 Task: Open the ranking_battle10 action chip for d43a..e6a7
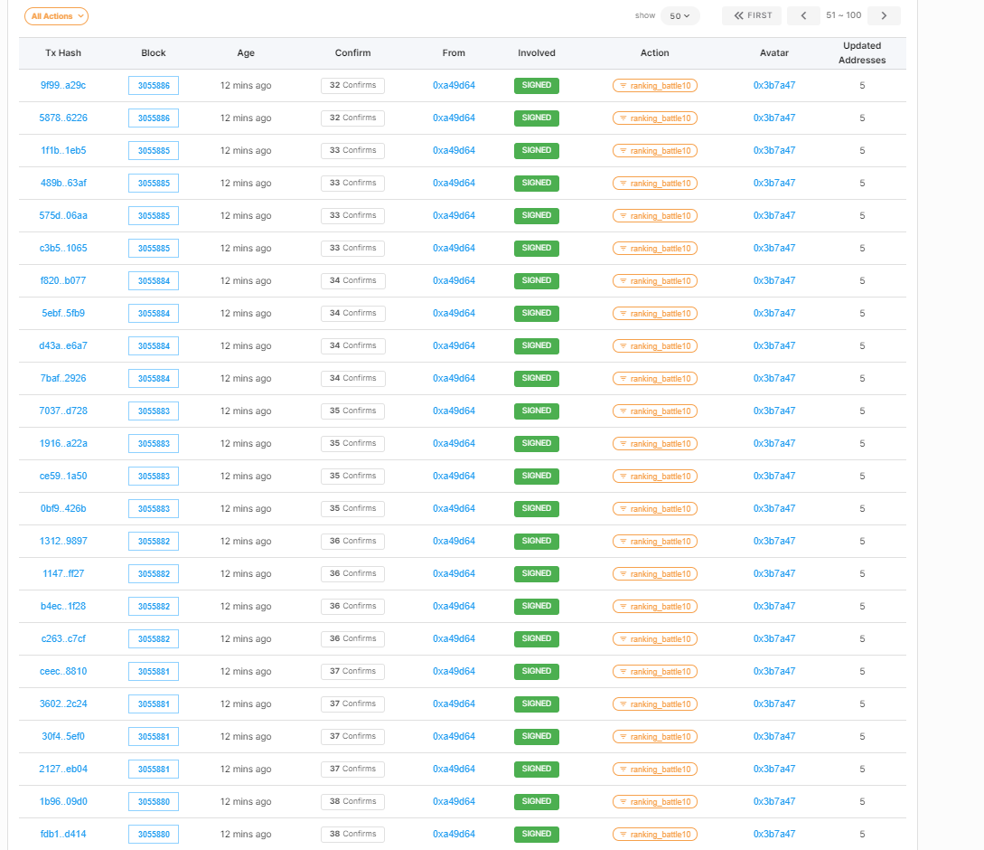tap(655, 345)
